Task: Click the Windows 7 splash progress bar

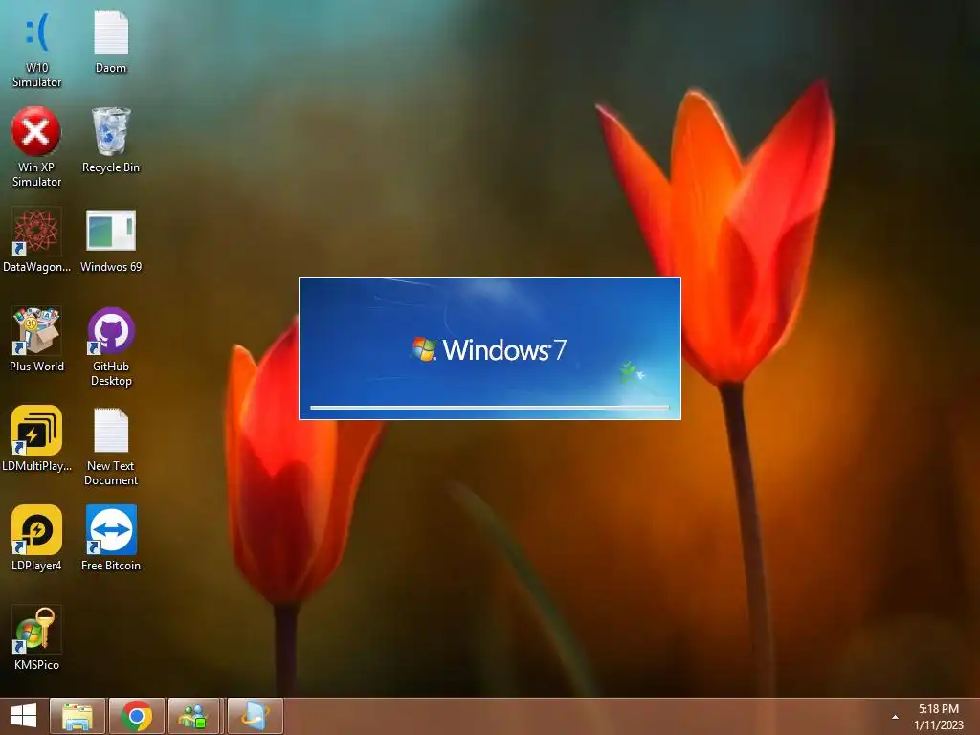Action: click(x=489, y=408)
